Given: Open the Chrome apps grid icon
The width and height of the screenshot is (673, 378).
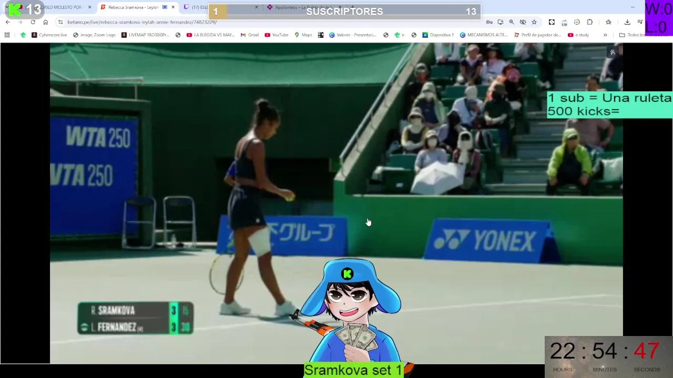Looking at the screenshot, I should [7, 35].
